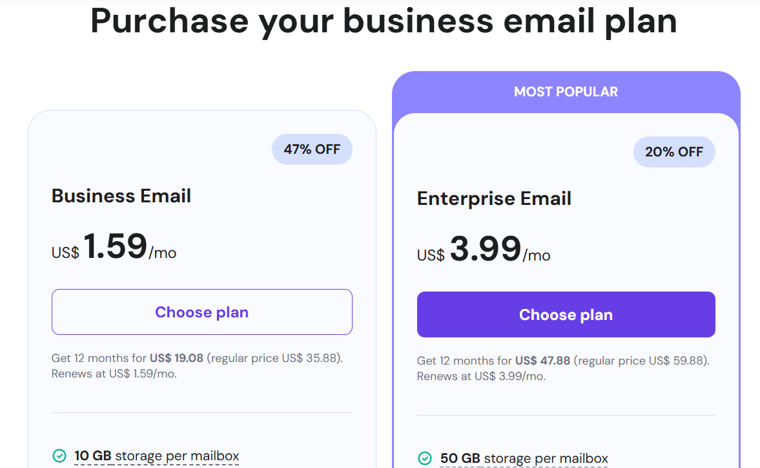
Task: Select the MOST POPULAR banner
Action: coord(566,91)
